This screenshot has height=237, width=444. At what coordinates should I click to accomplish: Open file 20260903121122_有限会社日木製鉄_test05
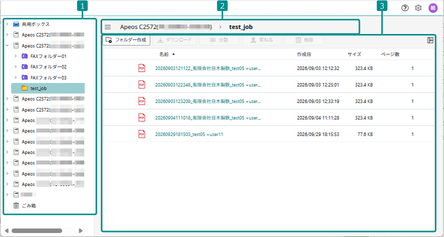(208, 68)
